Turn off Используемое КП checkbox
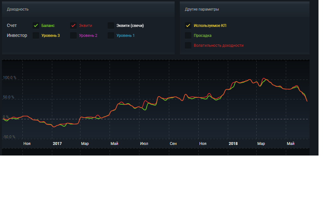This screenshot has height=202, width=323. click(x=188, y=26)
